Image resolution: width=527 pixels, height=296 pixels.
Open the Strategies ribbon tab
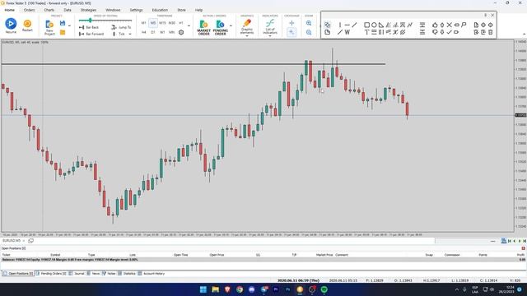(88, 10)
